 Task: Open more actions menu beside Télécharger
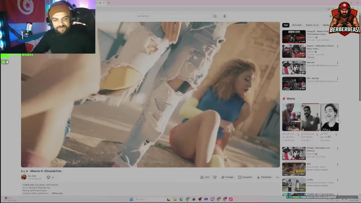click(x=277, y=177)
